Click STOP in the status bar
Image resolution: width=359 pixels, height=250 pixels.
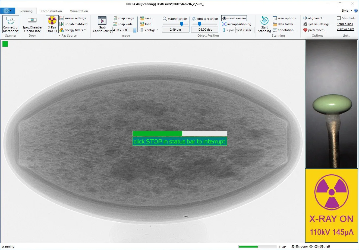[x=282, y=247]
